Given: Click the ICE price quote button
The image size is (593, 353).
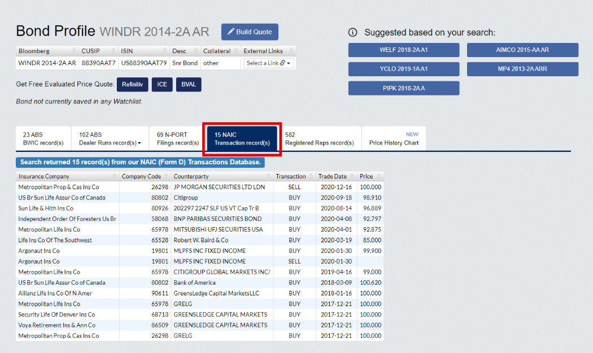Looking at the screenshot, I should coord(162,85).
